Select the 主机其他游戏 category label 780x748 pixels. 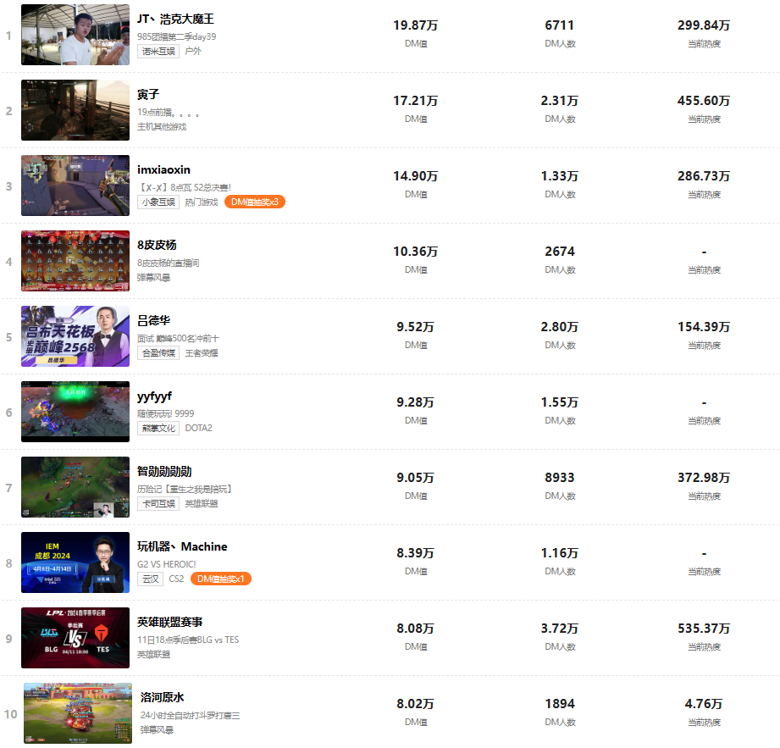(x=162, y=126)
